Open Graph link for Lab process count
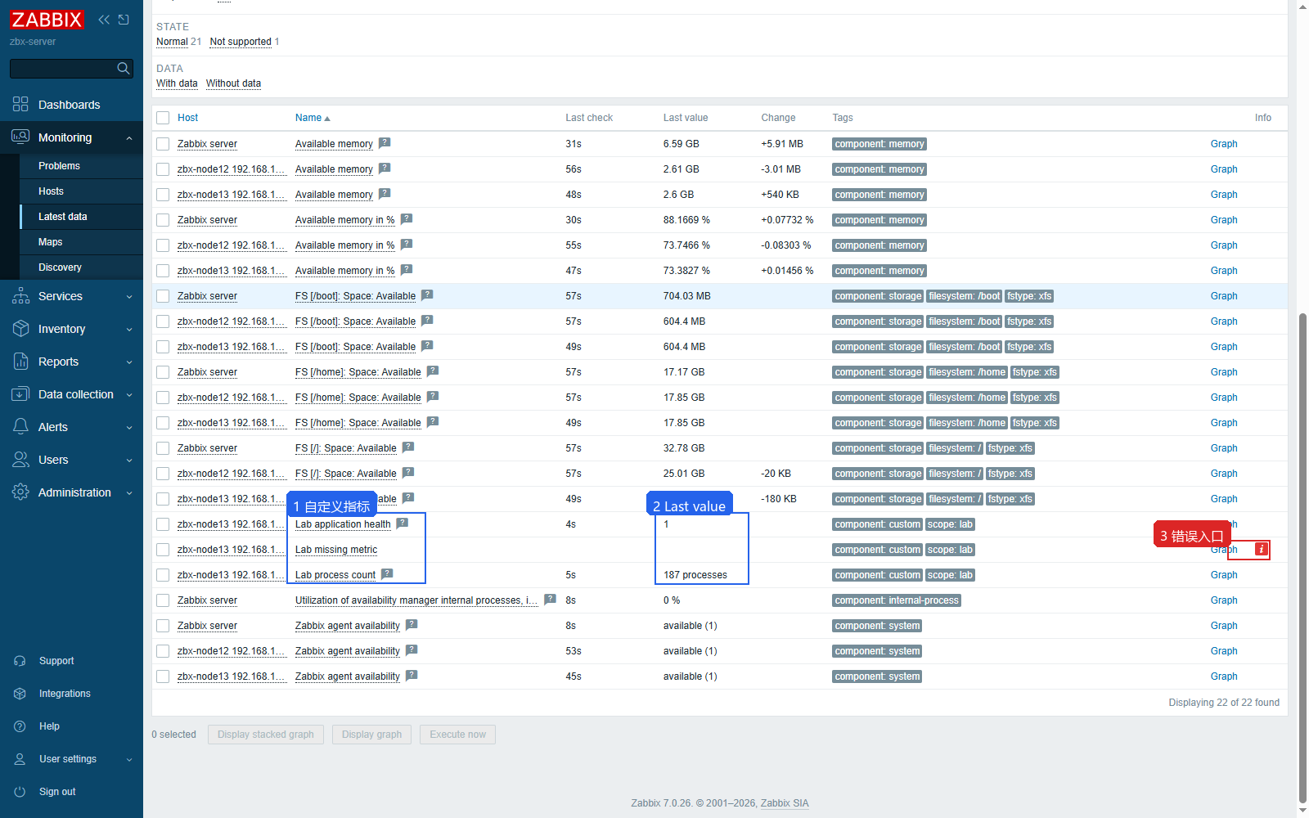This screenshot has width=1309, height=818. coord(1224,575)
